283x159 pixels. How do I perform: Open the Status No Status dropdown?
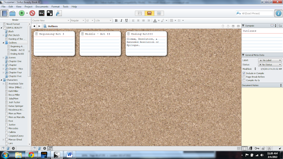click(270, 64)
